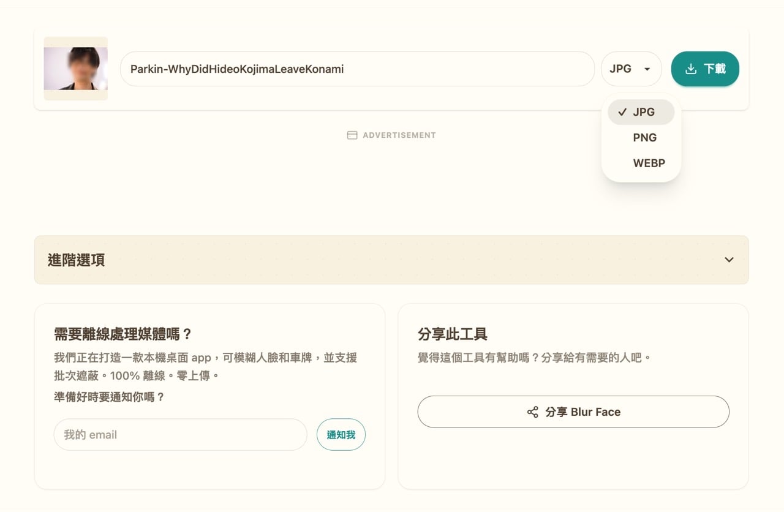Choose PNG from the format list

(641, 138)
